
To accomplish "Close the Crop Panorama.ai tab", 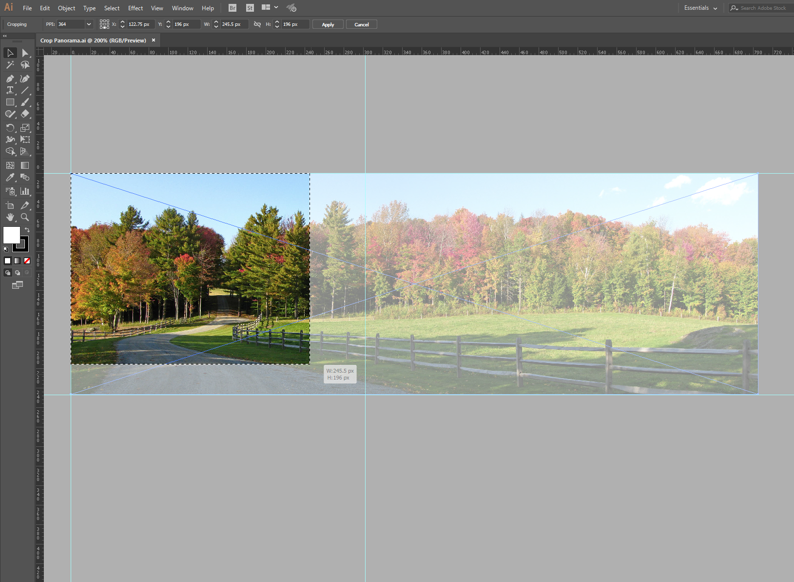I will [154, 40].
